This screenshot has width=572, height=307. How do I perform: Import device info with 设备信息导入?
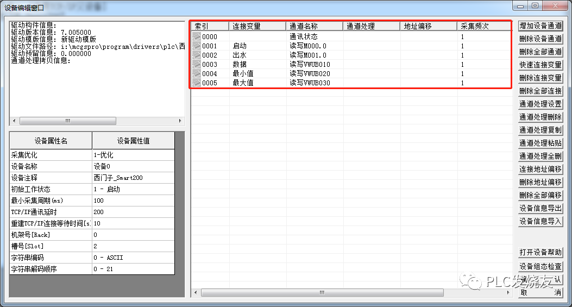click(540, 221)
